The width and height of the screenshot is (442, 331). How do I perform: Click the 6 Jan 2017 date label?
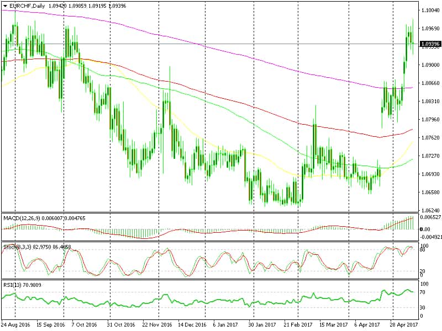click(x=225, y=325)
